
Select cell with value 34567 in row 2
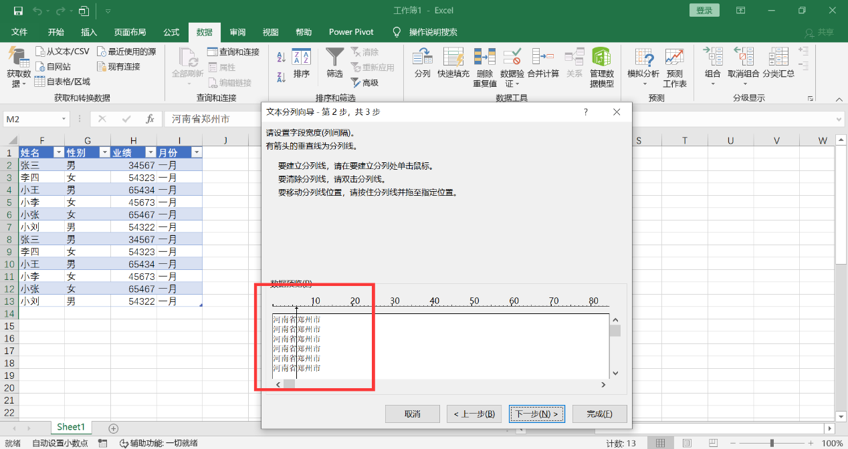[134, 165]
